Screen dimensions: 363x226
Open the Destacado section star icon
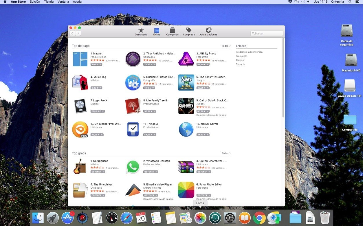[x=141, y=30]
